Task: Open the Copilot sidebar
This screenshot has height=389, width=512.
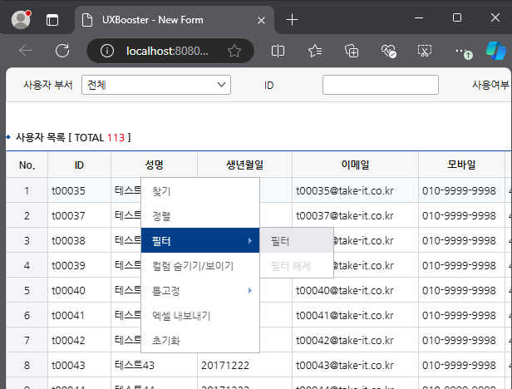Action: [x=496, y=51]
